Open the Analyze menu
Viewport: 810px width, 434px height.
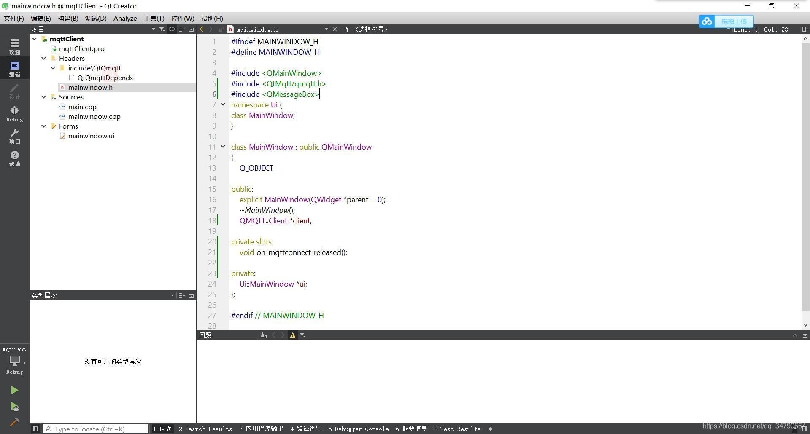pos(125,18)
